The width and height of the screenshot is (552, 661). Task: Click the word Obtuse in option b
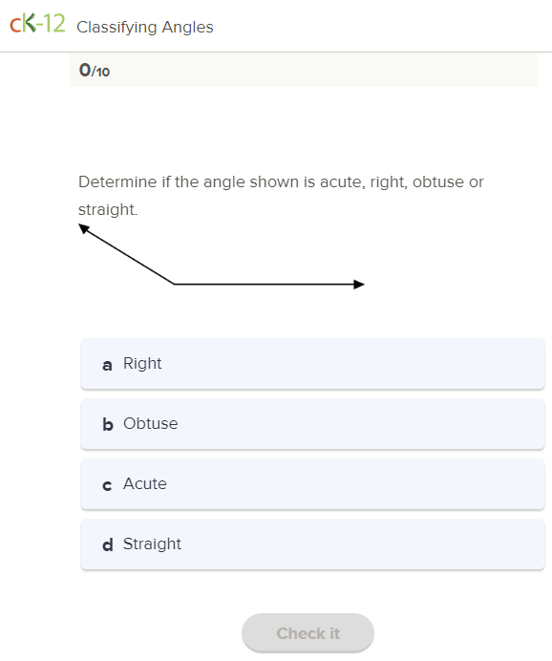(x=151, y=424)
